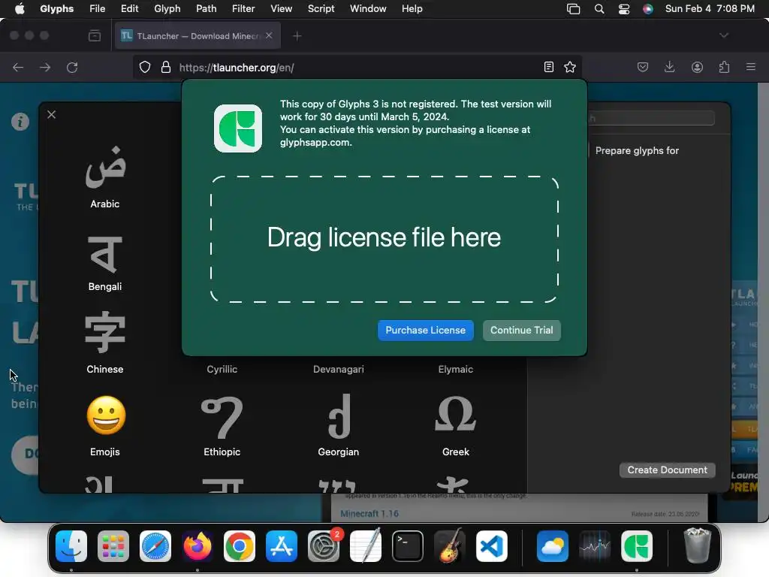The width and height of the screenshot is (769, 577).
Task: Open a new Firefox tab
Action: (x=297, y=36)
